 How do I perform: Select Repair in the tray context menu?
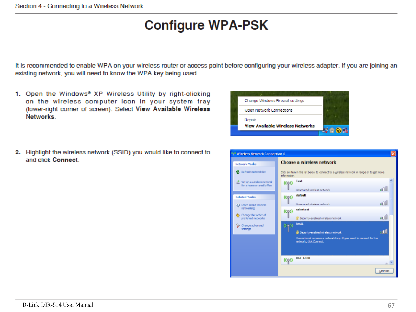(x=250, y=120)
